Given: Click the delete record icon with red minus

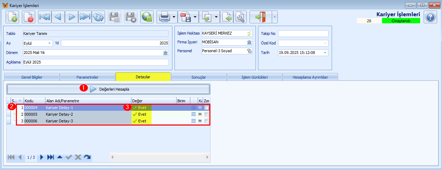Looking at the screenshot, I should tap(29, 17).
